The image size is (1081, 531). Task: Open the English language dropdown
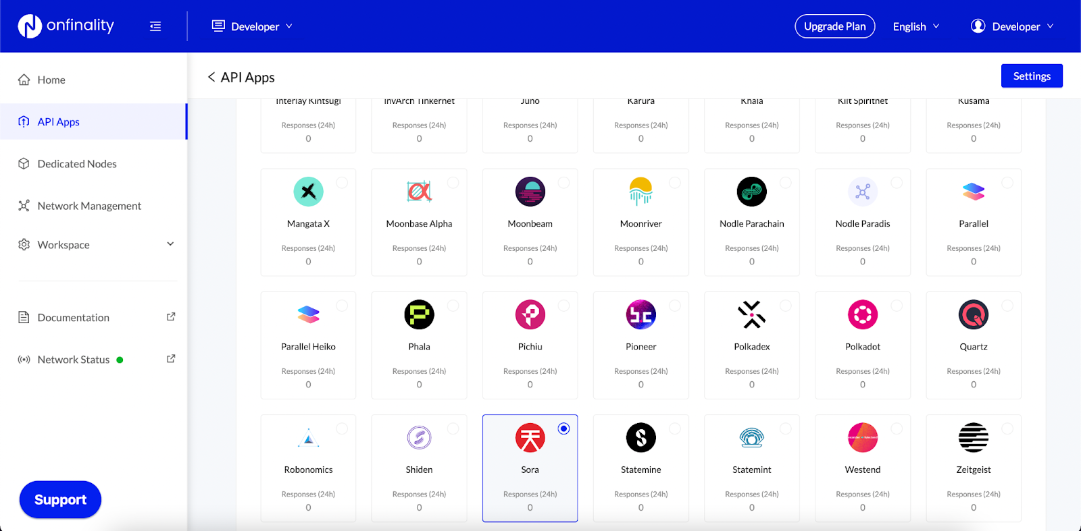click(x=916, y=26)
